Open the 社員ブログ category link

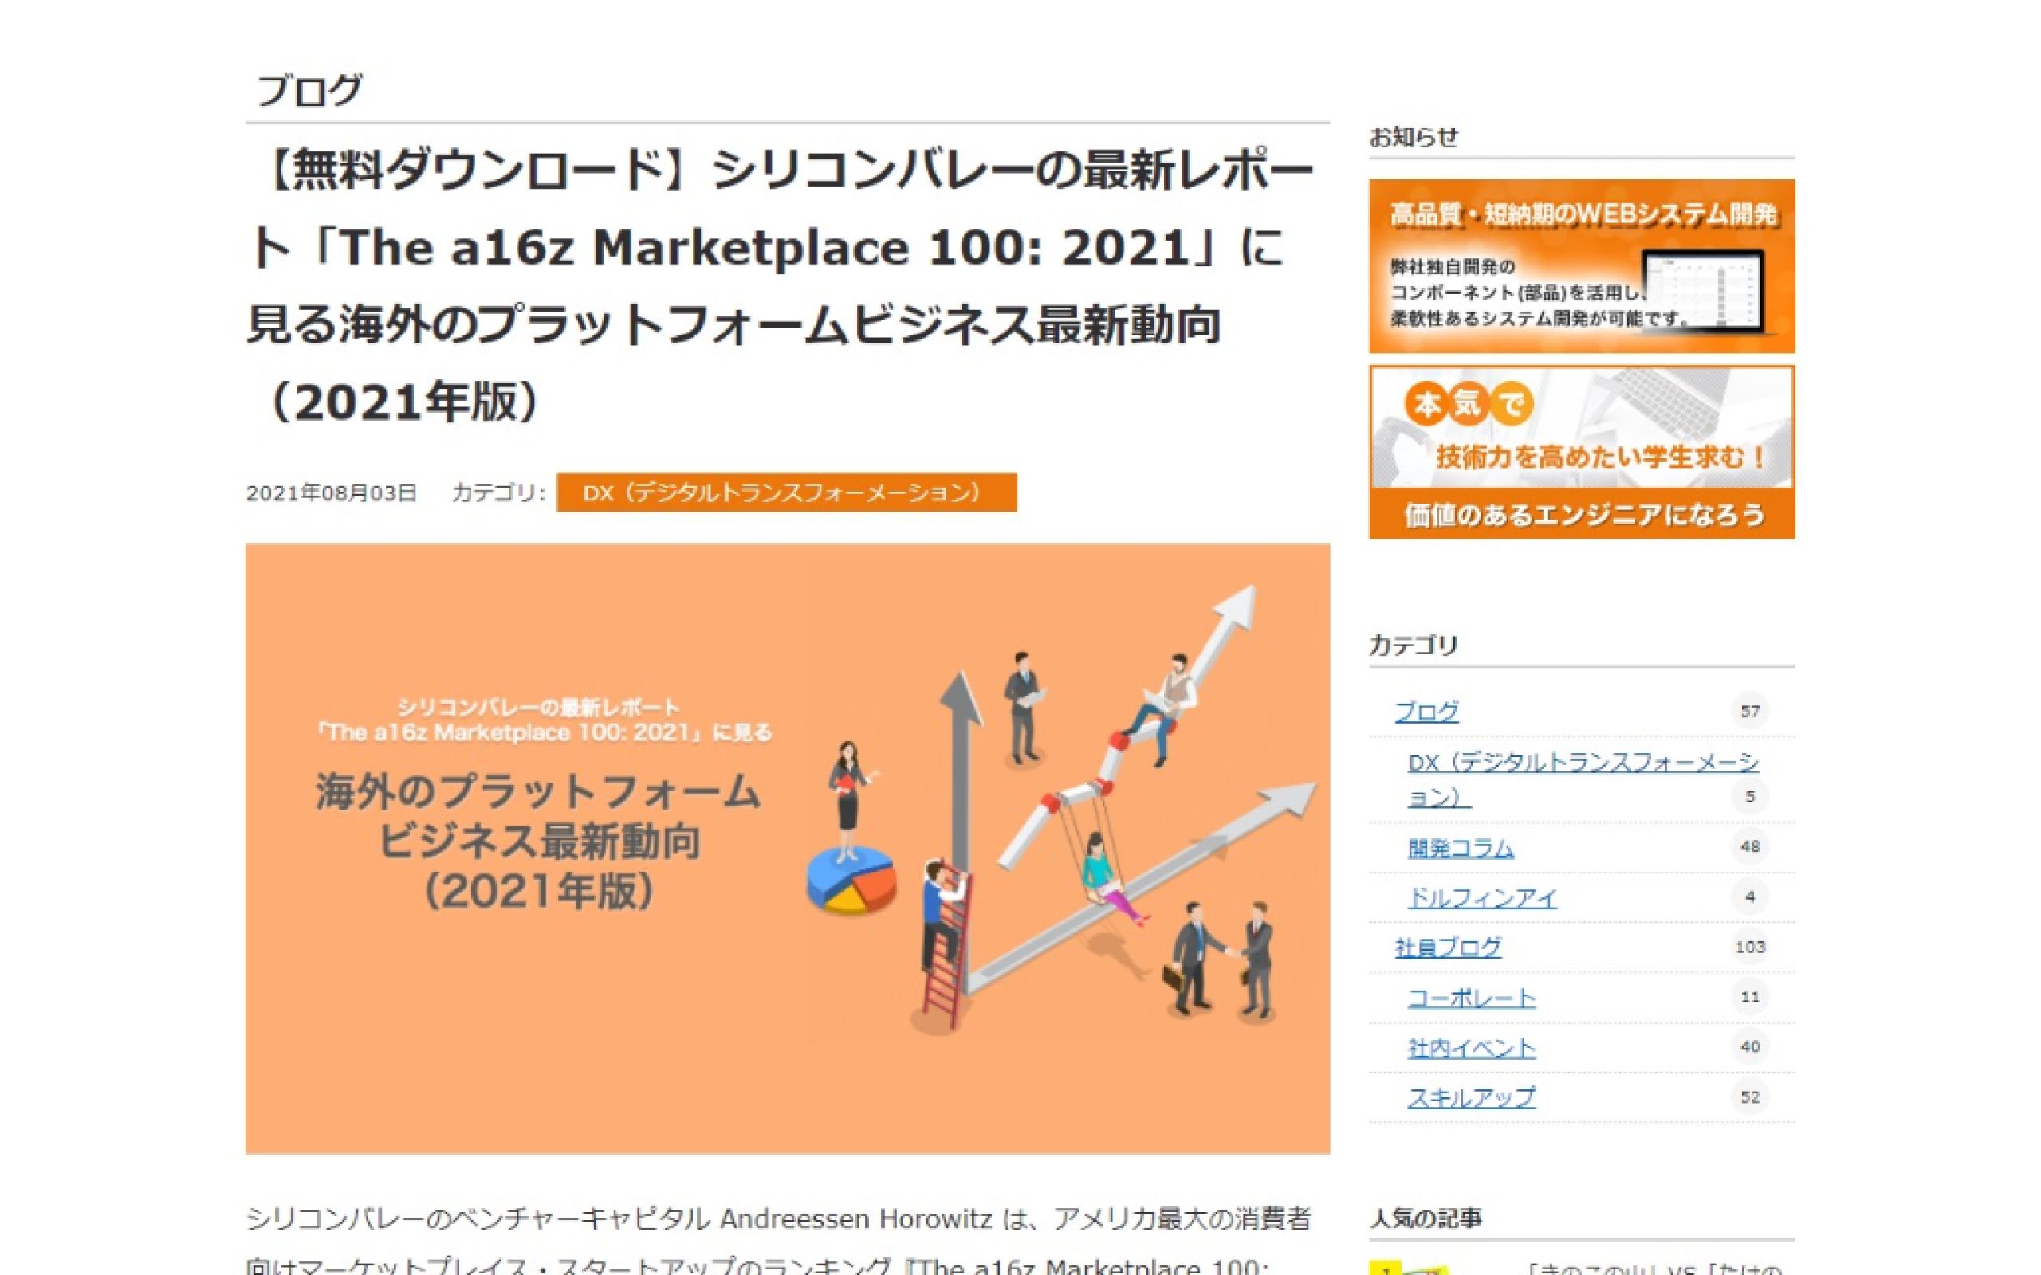pyautogui.click(x=1448, y=947)
